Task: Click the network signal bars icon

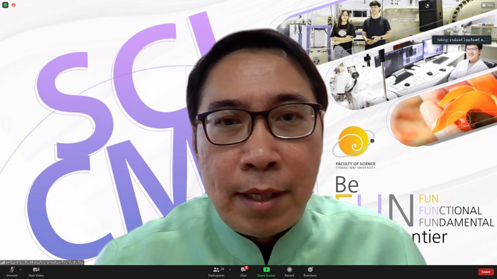Action: (3, 262)
